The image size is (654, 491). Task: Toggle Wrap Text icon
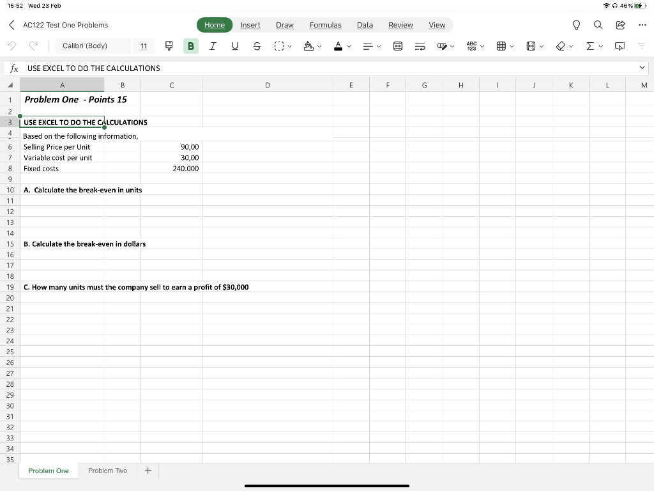420,46
